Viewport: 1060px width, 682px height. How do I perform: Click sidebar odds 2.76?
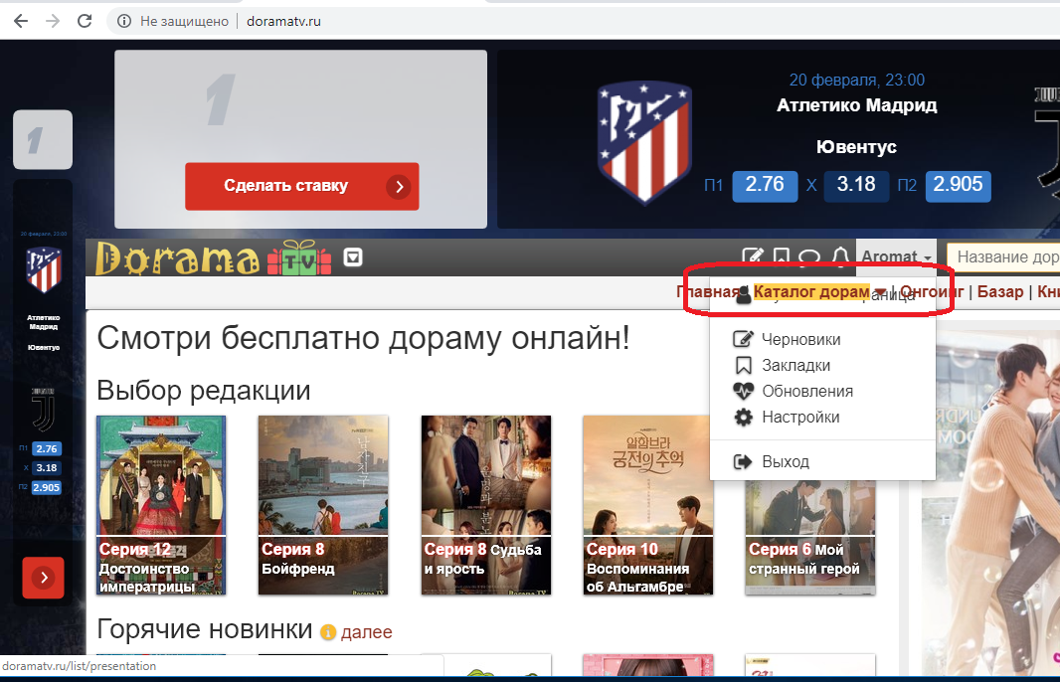click(x=47, y=448)
